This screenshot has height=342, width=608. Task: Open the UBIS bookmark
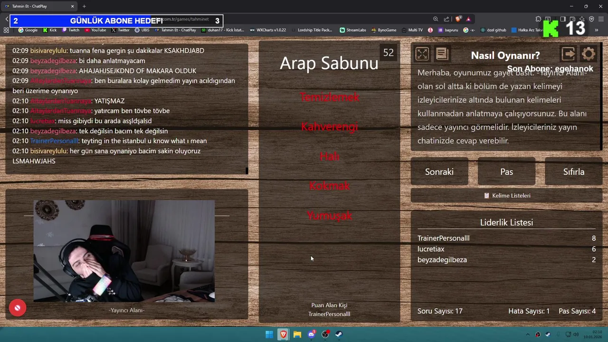click(x=142, y=30)
